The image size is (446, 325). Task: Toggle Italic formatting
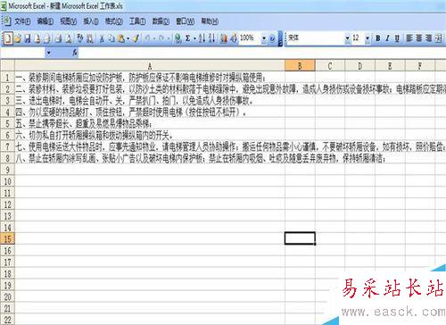[x=387, y=38]
